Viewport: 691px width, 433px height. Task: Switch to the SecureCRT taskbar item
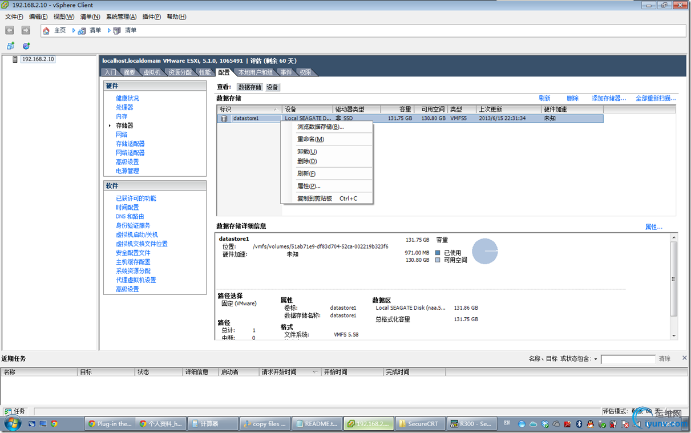click(419, 424)
